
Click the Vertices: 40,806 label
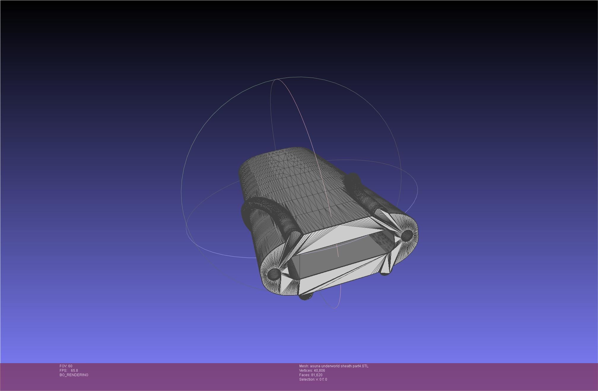[x=312, y=371]
